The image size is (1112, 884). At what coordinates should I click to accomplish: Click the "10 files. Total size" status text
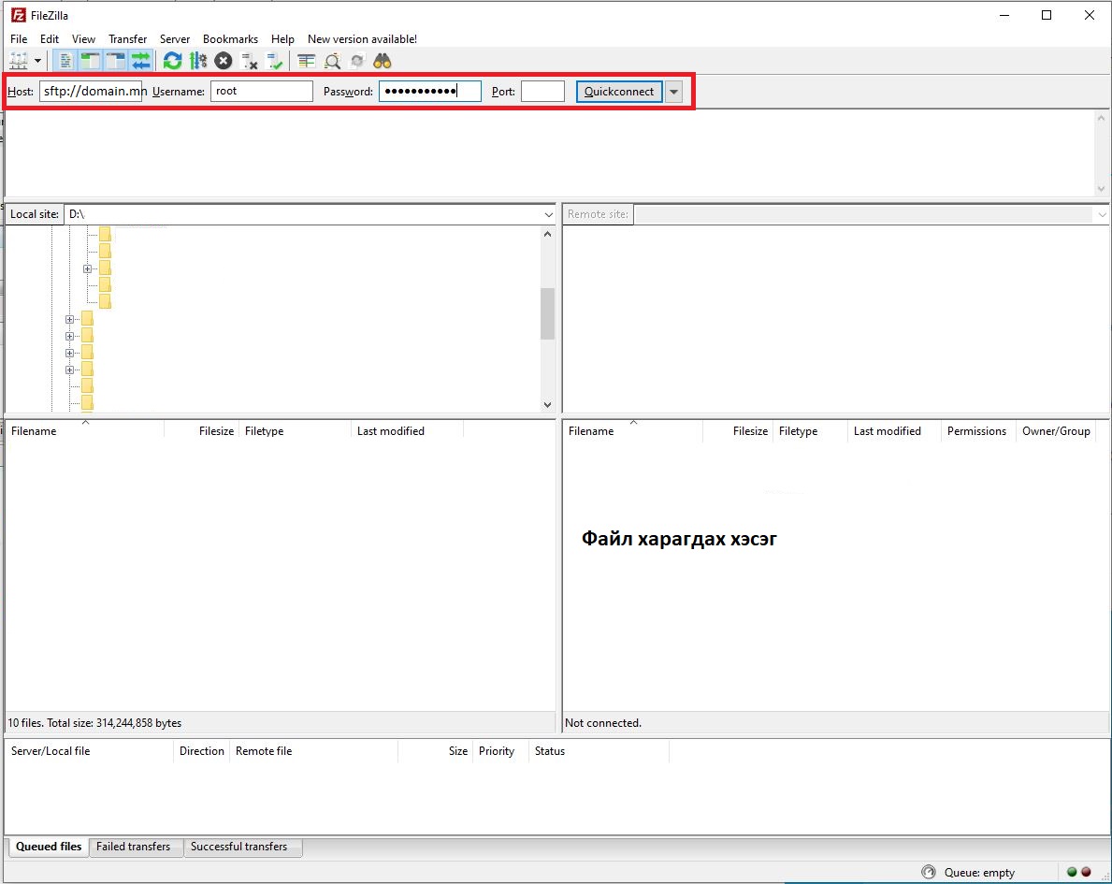[94, 723]
